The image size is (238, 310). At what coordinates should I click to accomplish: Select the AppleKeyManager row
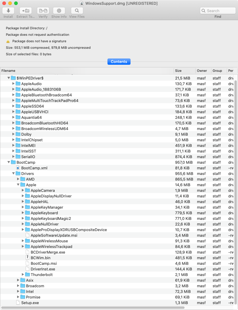(117, 207)
